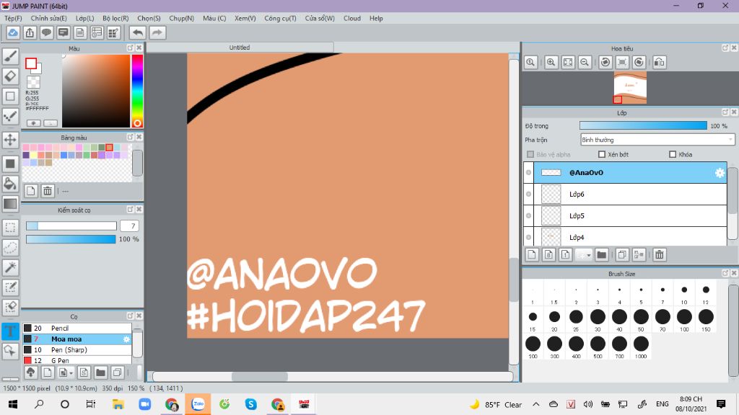Activate the Text tool
This screenshot has height=415, width=739.
pyautogui.click(x=10, y=331)
